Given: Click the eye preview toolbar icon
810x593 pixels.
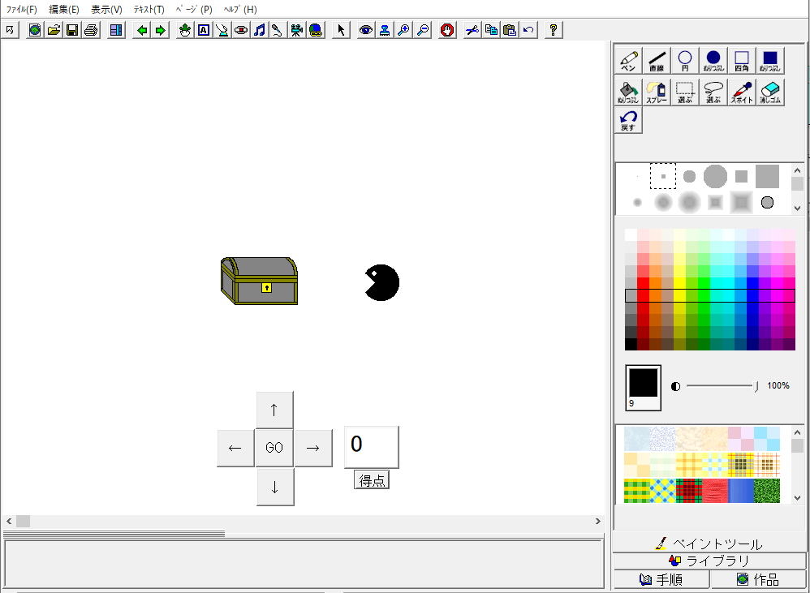Looking at the screenshot, I should pos(366,30).
